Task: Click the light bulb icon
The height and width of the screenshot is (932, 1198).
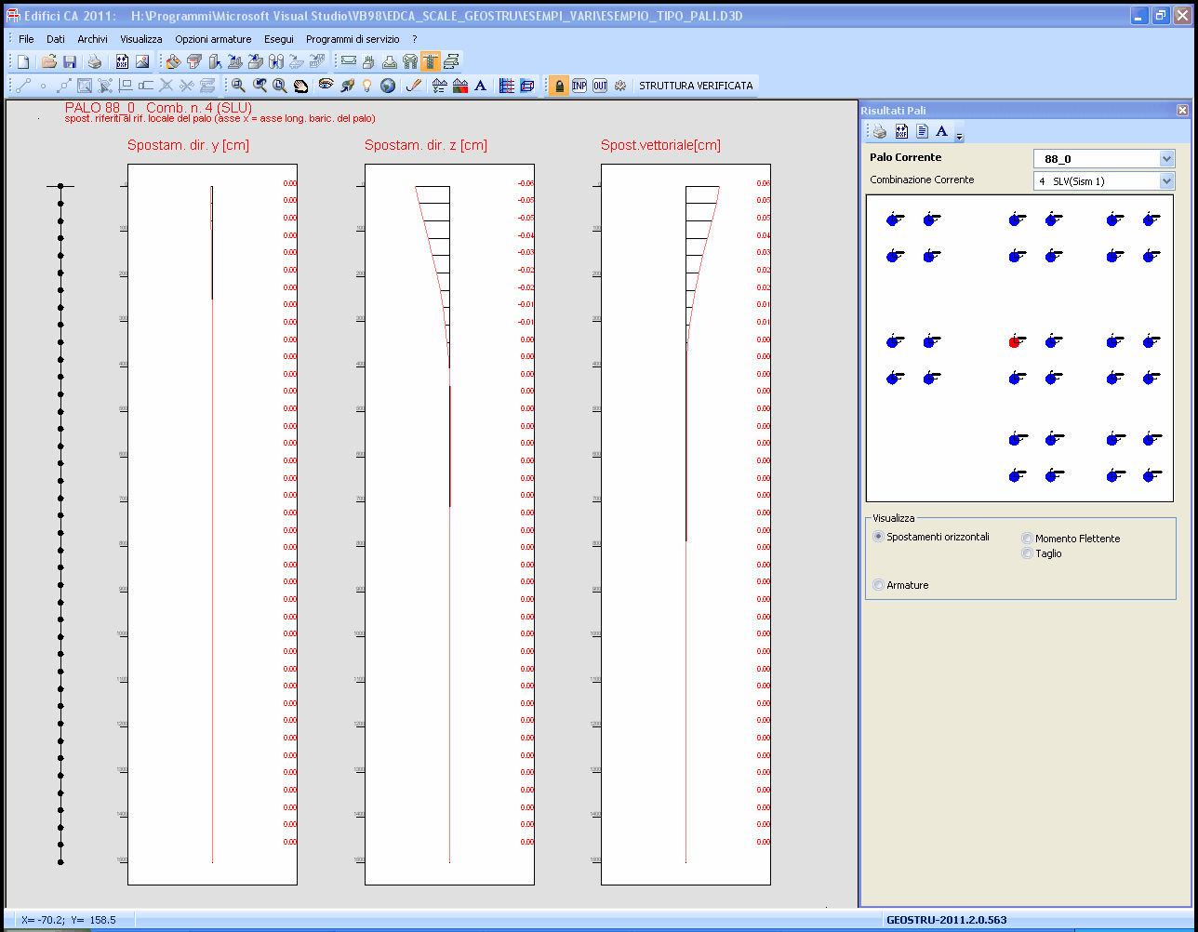Action: tap(367, 86)
